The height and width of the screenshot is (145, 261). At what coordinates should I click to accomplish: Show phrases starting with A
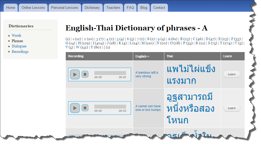tap(169, 39)
